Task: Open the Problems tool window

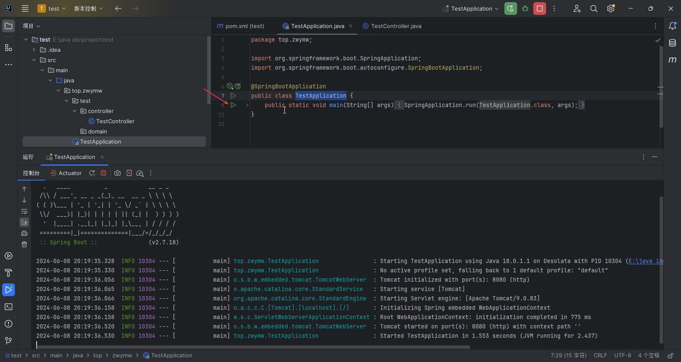Action: pyautogui.click(x=9, y=324)
